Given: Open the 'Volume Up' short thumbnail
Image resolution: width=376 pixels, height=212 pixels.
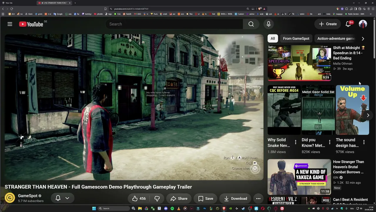Looking at the screenshot, I should pyautogui.click(x=352, y=110).
